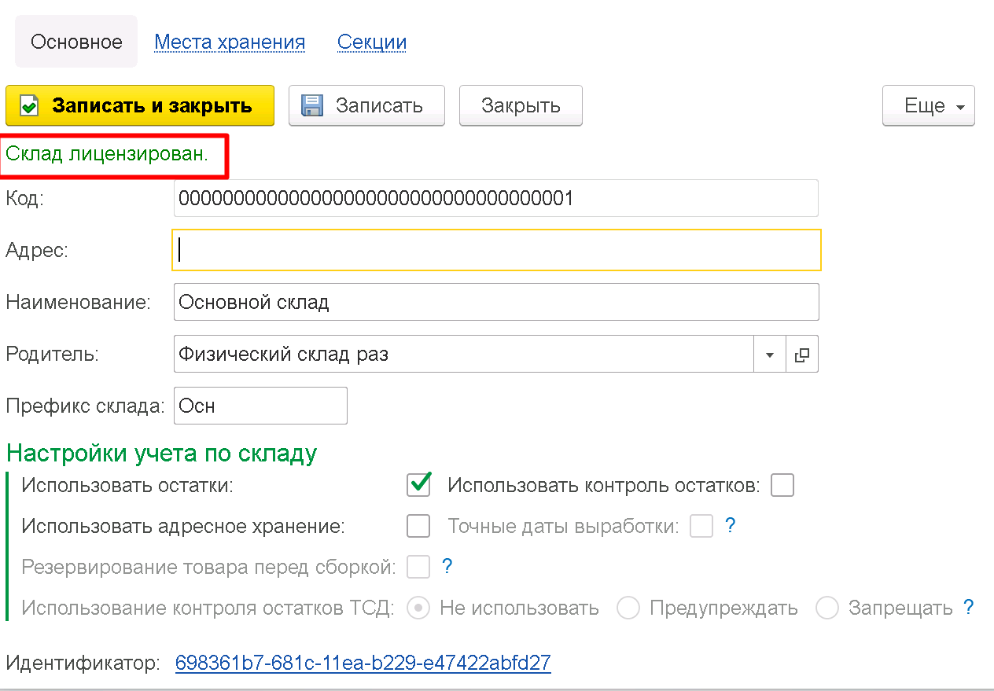This screenshot has height=691, width=994.
Task: Click the Закрыть button
Action: coord(521,105)
